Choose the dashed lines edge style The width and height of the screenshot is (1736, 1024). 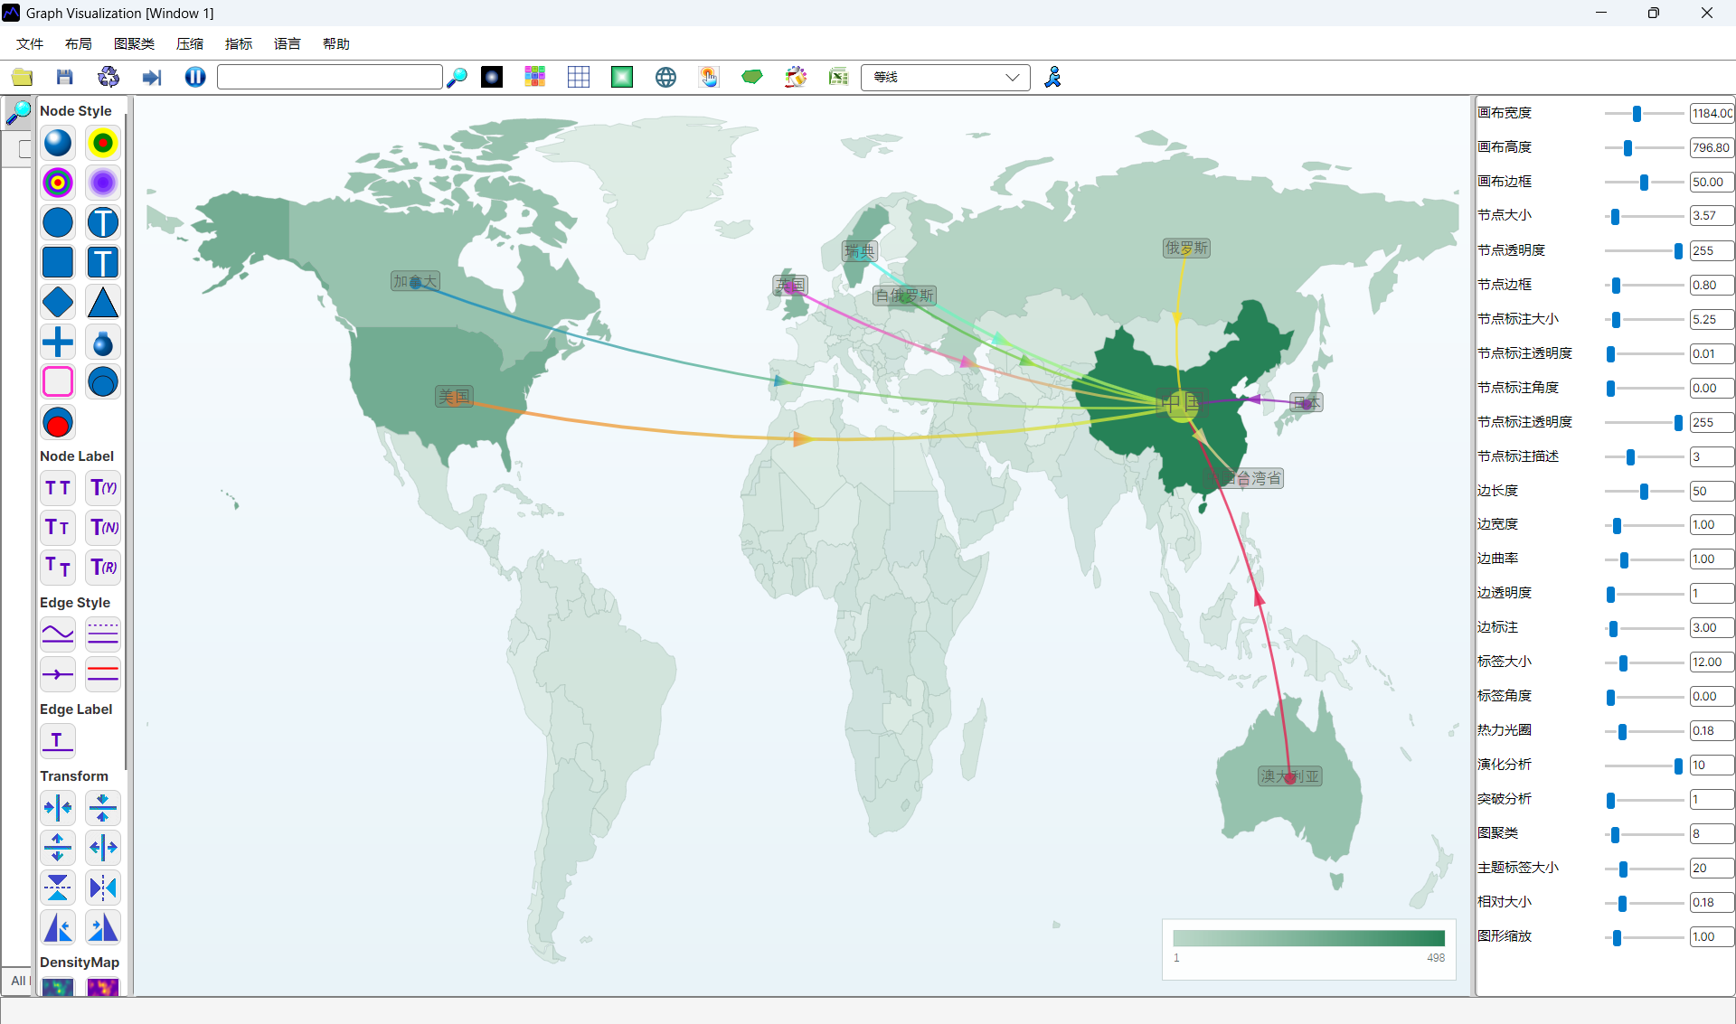click(103, 634)
